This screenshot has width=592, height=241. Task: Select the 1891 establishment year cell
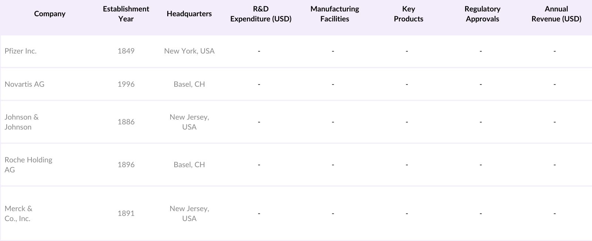pos(126,213)
